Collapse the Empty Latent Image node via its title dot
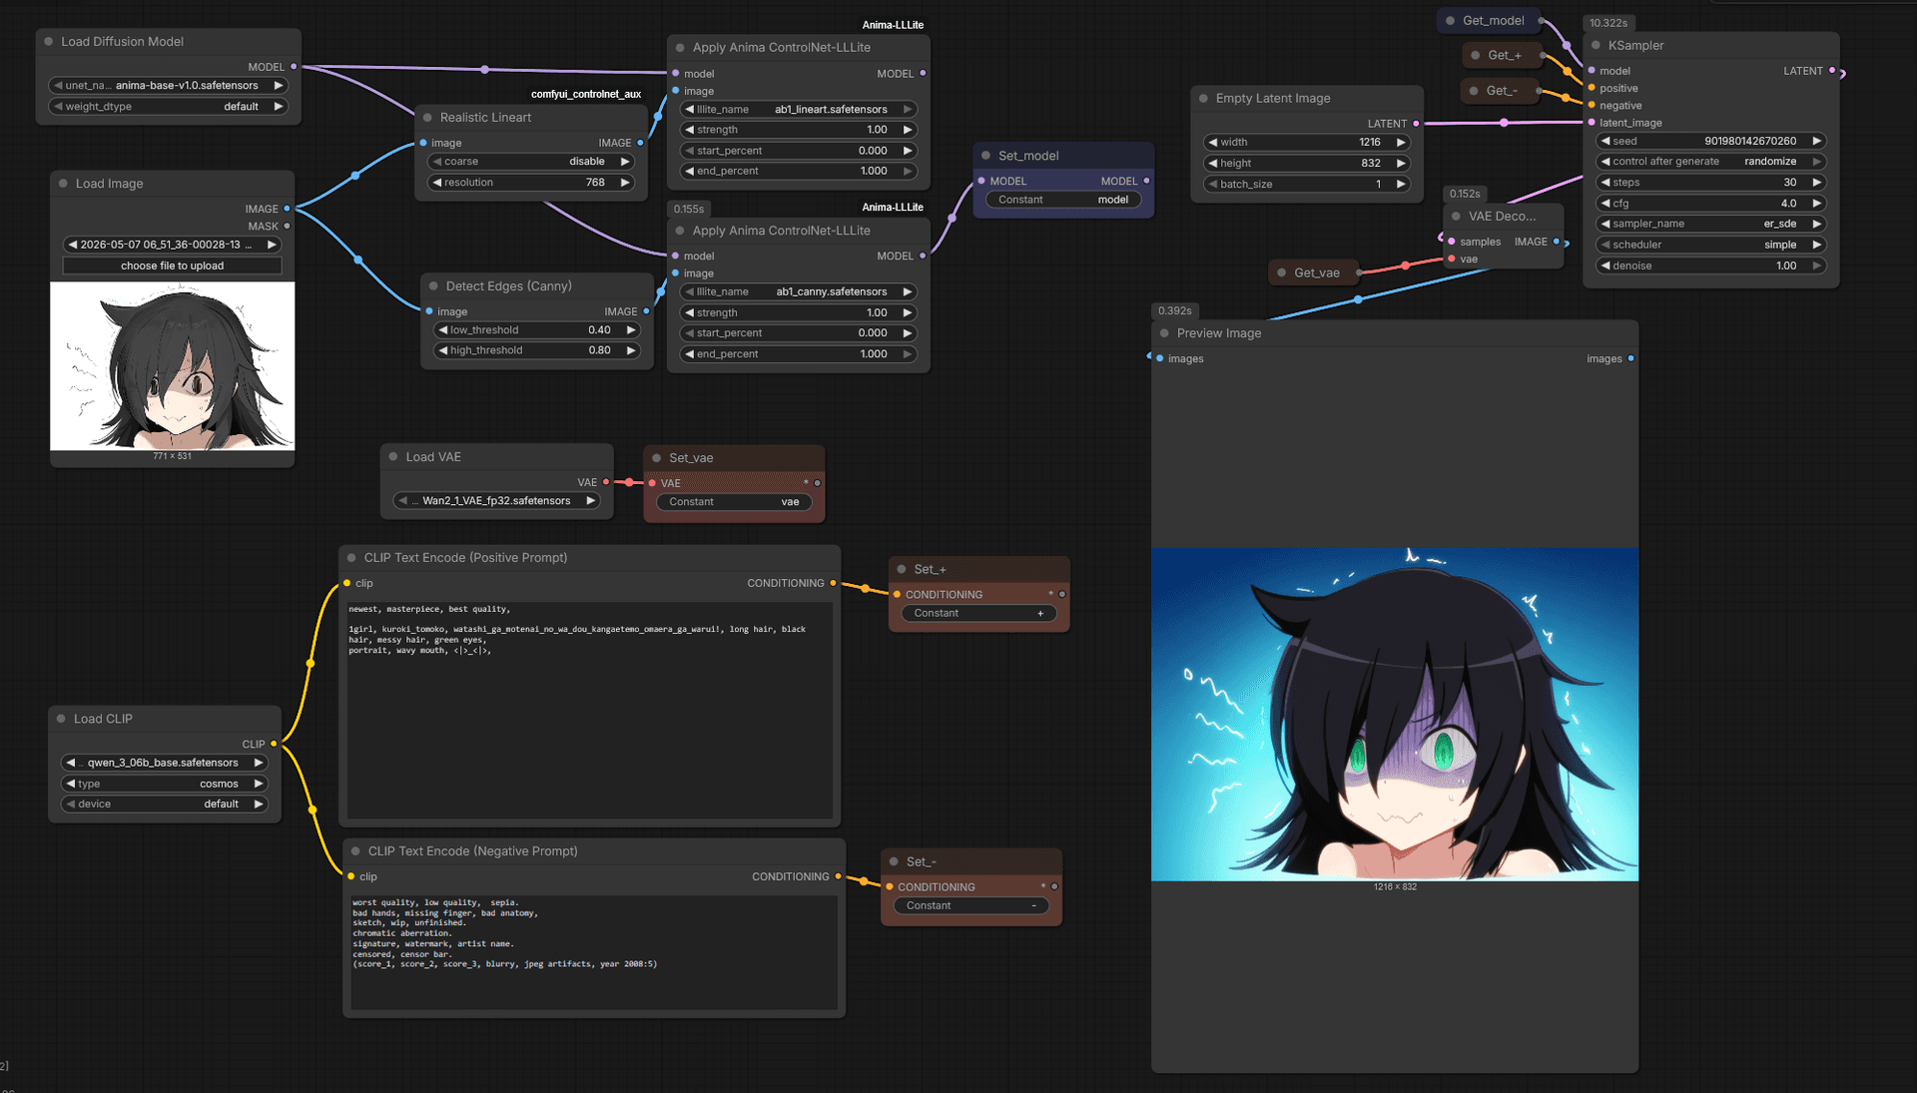The width and height of the screenshot is (1917, 1093). tap(1203, 99)
